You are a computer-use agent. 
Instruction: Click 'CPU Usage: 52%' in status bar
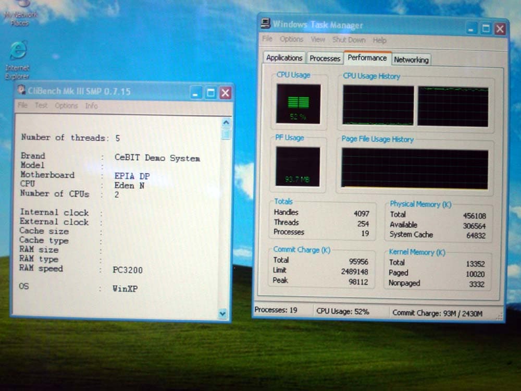point(343,311)
